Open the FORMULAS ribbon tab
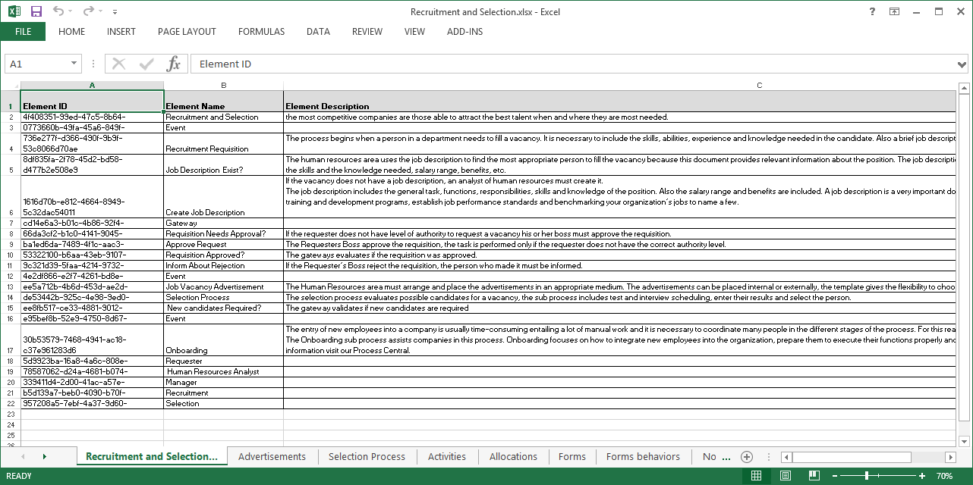 pos(261,32)
